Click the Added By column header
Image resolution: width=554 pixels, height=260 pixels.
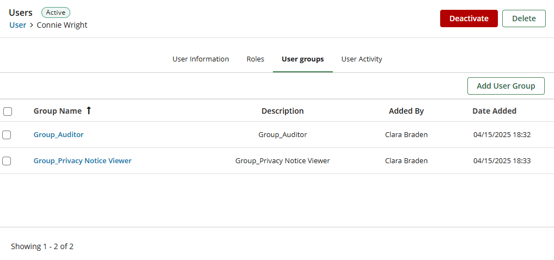pyautogui.click(x=406, y=111)
